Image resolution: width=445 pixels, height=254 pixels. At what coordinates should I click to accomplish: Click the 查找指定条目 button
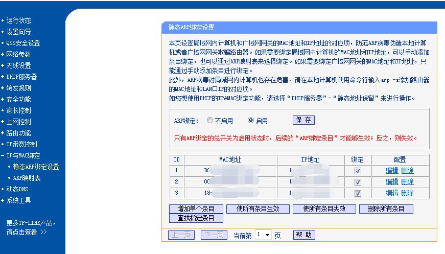click(x=196, y=218)
